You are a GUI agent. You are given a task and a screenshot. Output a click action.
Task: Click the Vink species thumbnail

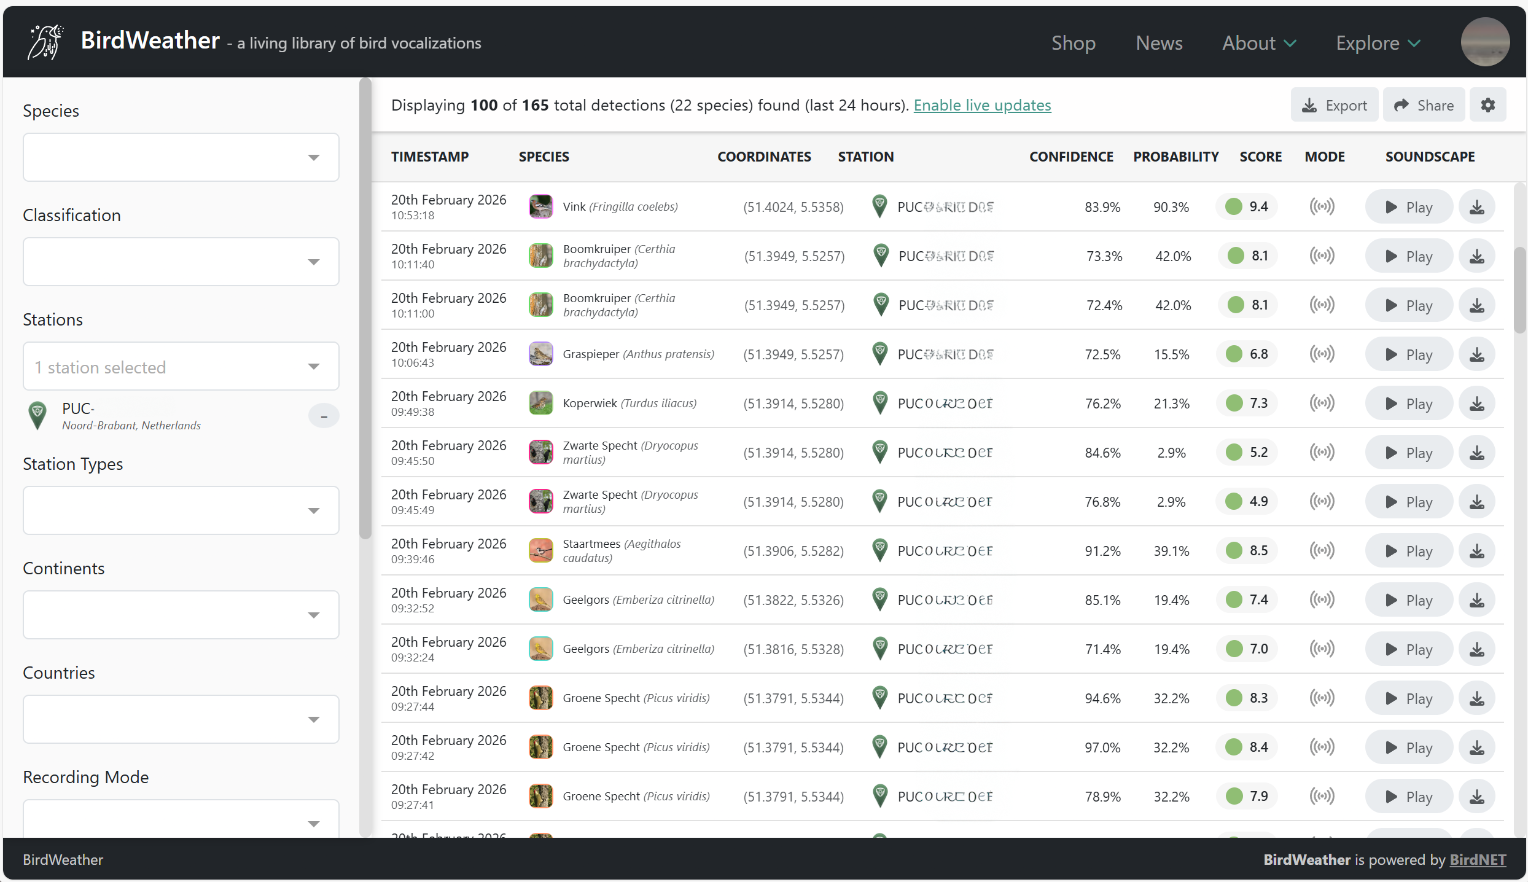(540, 206)
